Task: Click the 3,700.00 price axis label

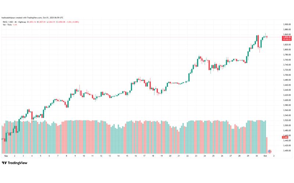Action: pos(287,75)
